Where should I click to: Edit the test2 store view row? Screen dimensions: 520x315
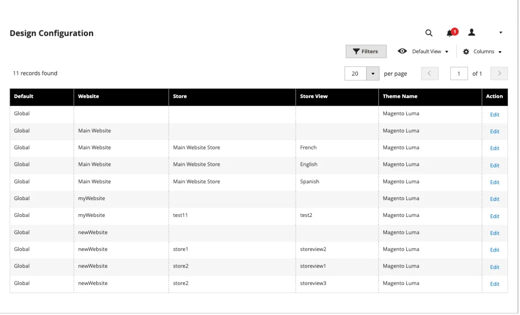click(x=494, y=216)
